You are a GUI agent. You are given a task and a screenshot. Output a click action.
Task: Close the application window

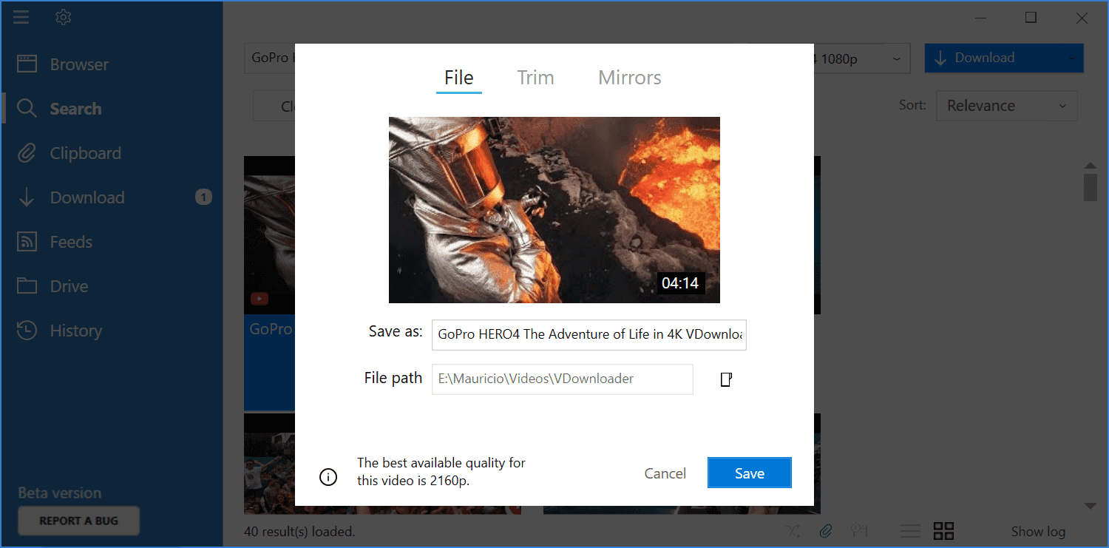click(x=1082, y=18)
